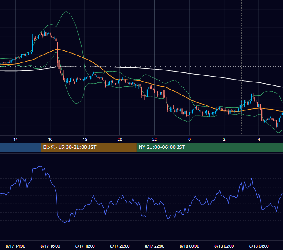The height and width of the screenshot is (250, 283).
Task: Click the 8/18 02:00 time label
Action: tap(224, 246)
